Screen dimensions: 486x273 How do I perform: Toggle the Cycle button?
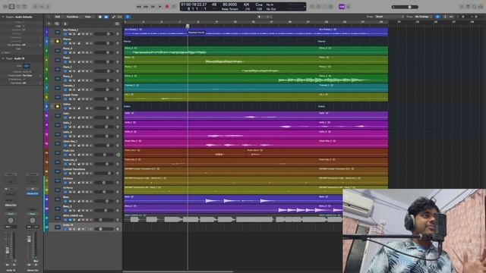[x=174, y=7]
